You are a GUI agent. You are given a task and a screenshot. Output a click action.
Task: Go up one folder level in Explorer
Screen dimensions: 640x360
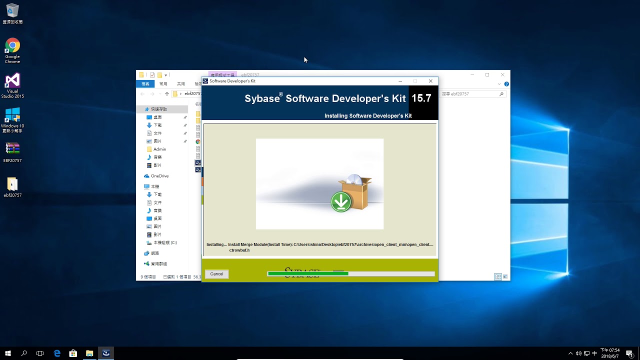click(x=167, y=93)
